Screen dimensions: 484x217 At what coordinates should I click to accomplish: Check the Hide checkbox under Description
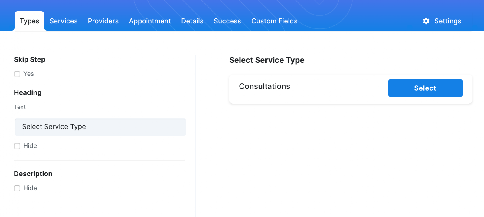(x=17, y=188)
